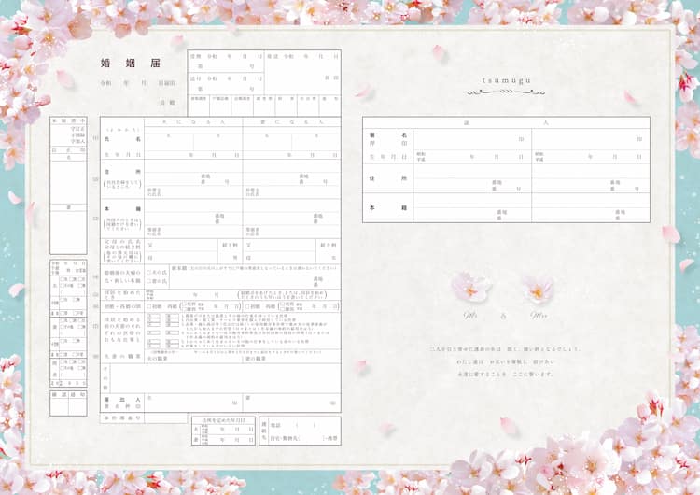The image size is (700, 495).
Task: Click 住所 label in the witness table
Action: click(x=387, y=178)
